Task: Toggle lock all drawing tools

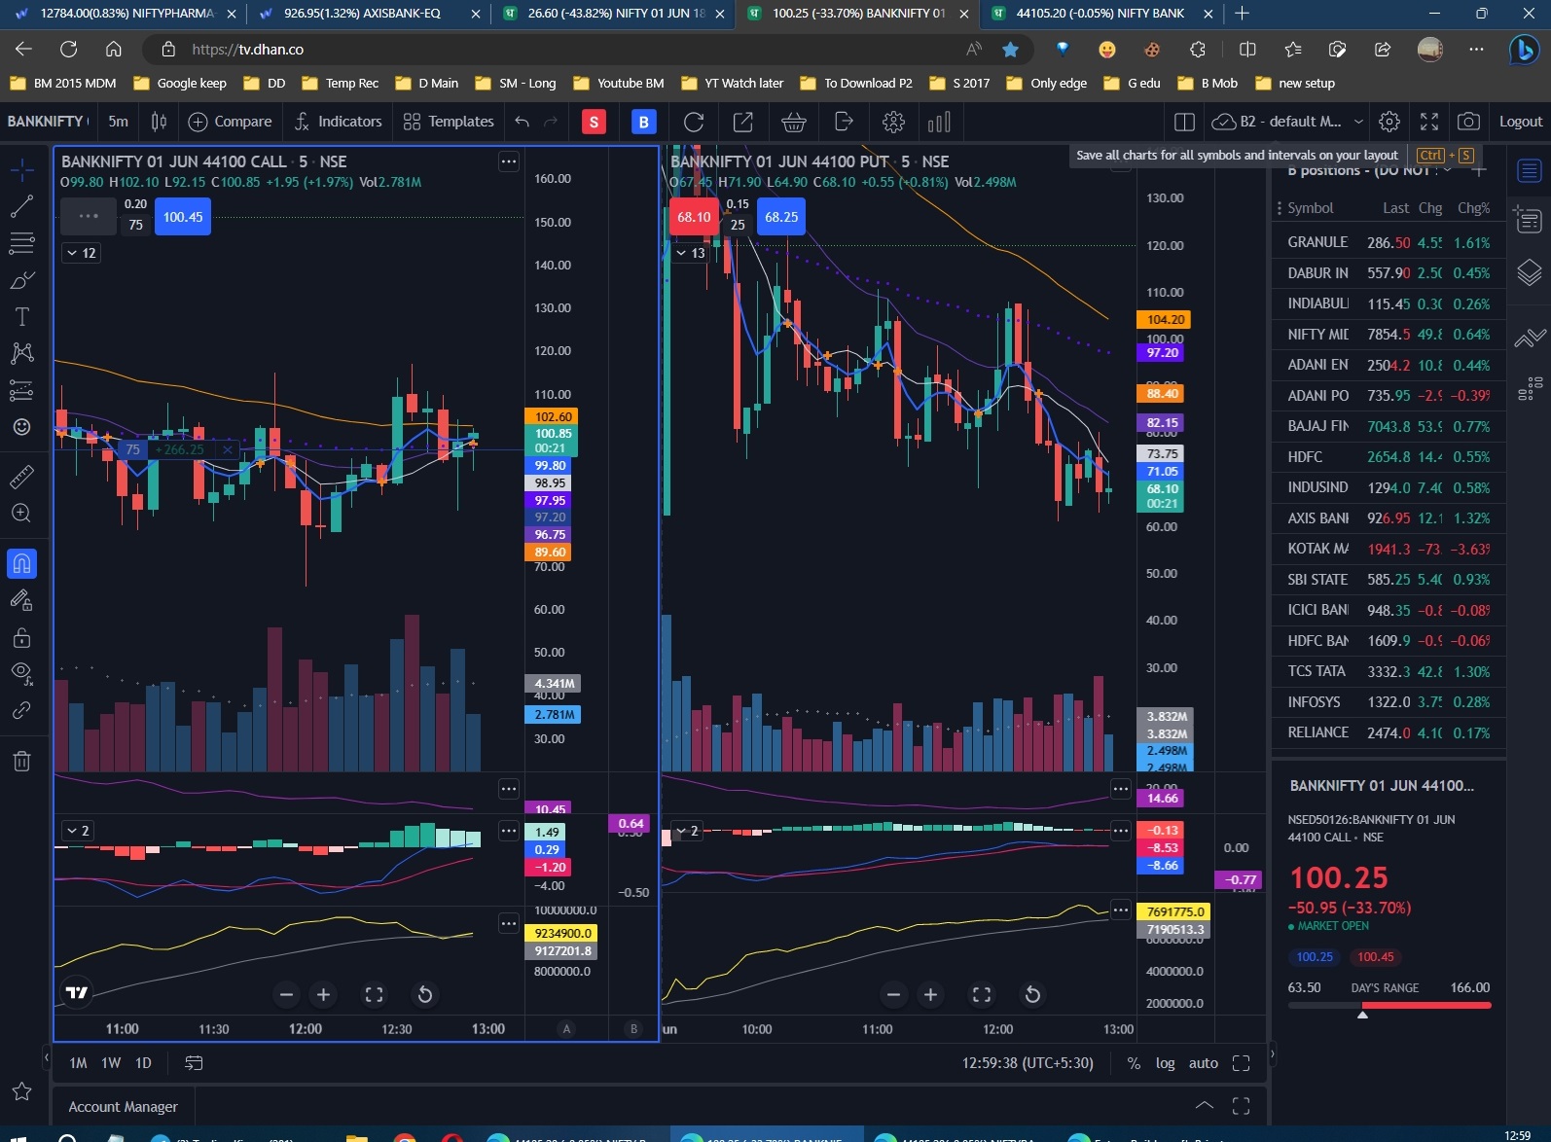Action: (x=21, y=638)
